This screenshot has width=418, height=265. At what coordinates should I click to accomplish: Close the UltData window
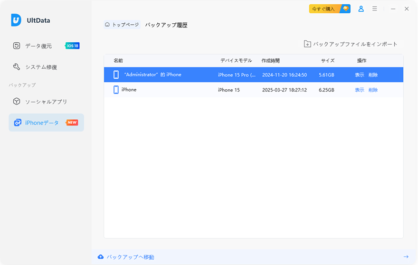click(x=407, y=9)
